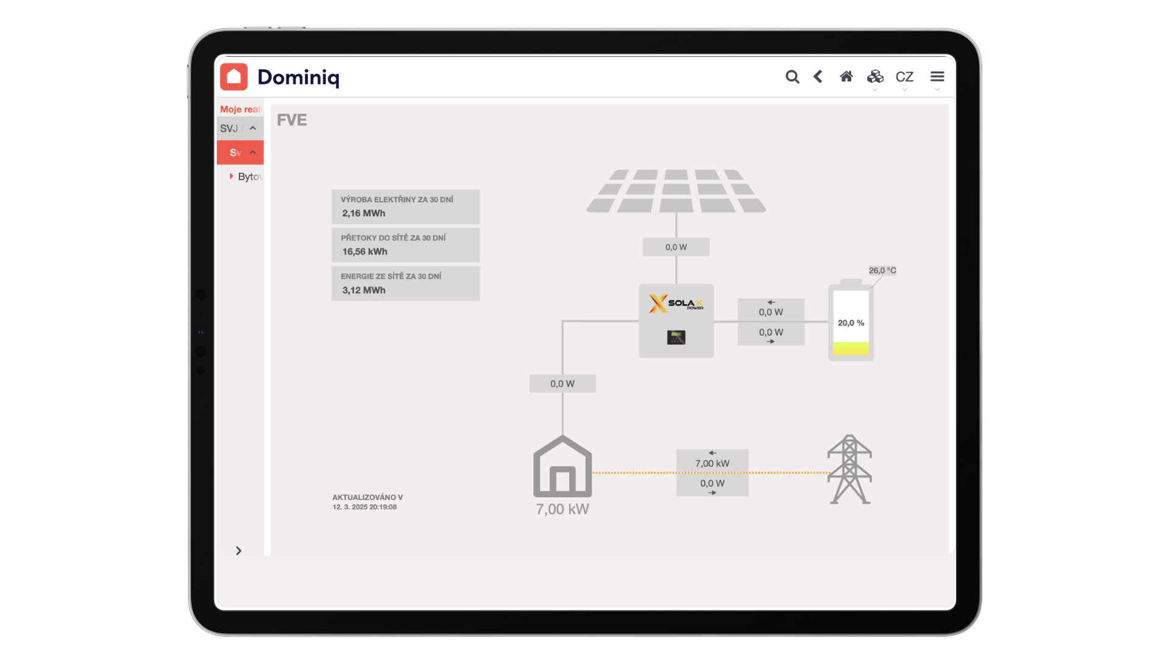Click the Moje real sidebar heading
This screenshot has width=1170, height=658.
pyautogui.click(x=240, y=109)
